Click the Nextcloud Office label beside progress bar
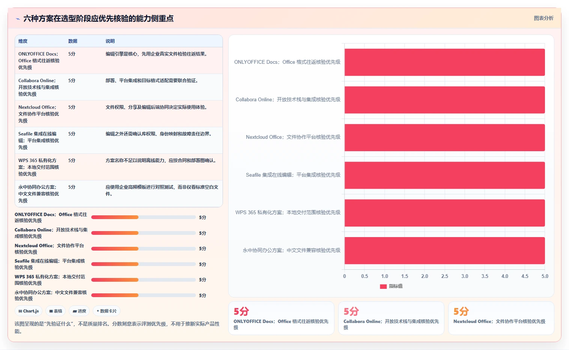The height and width of the screenshot is (350, 569). 50,249
